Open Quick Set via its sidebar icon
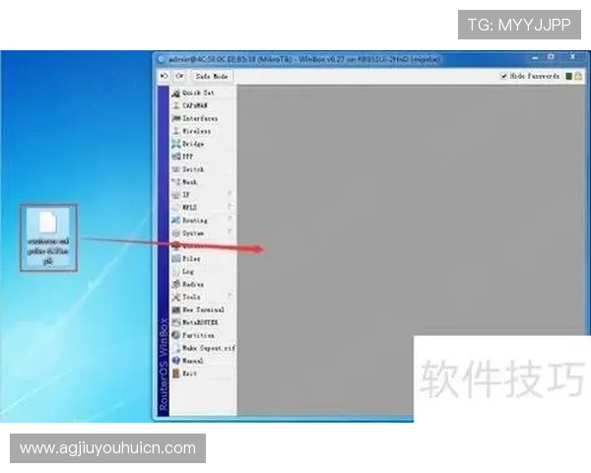 pyautogui.click(x=176, y=93)
